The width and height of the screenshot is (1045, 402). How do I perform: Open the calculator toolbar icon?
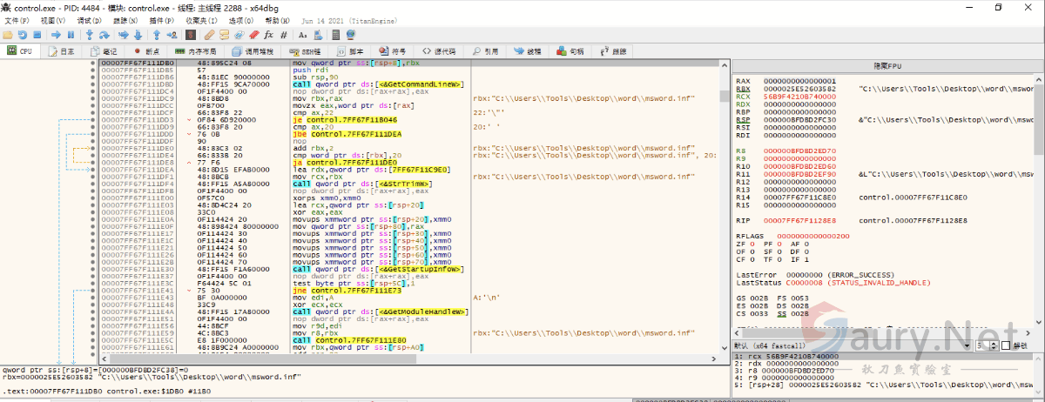338,35
